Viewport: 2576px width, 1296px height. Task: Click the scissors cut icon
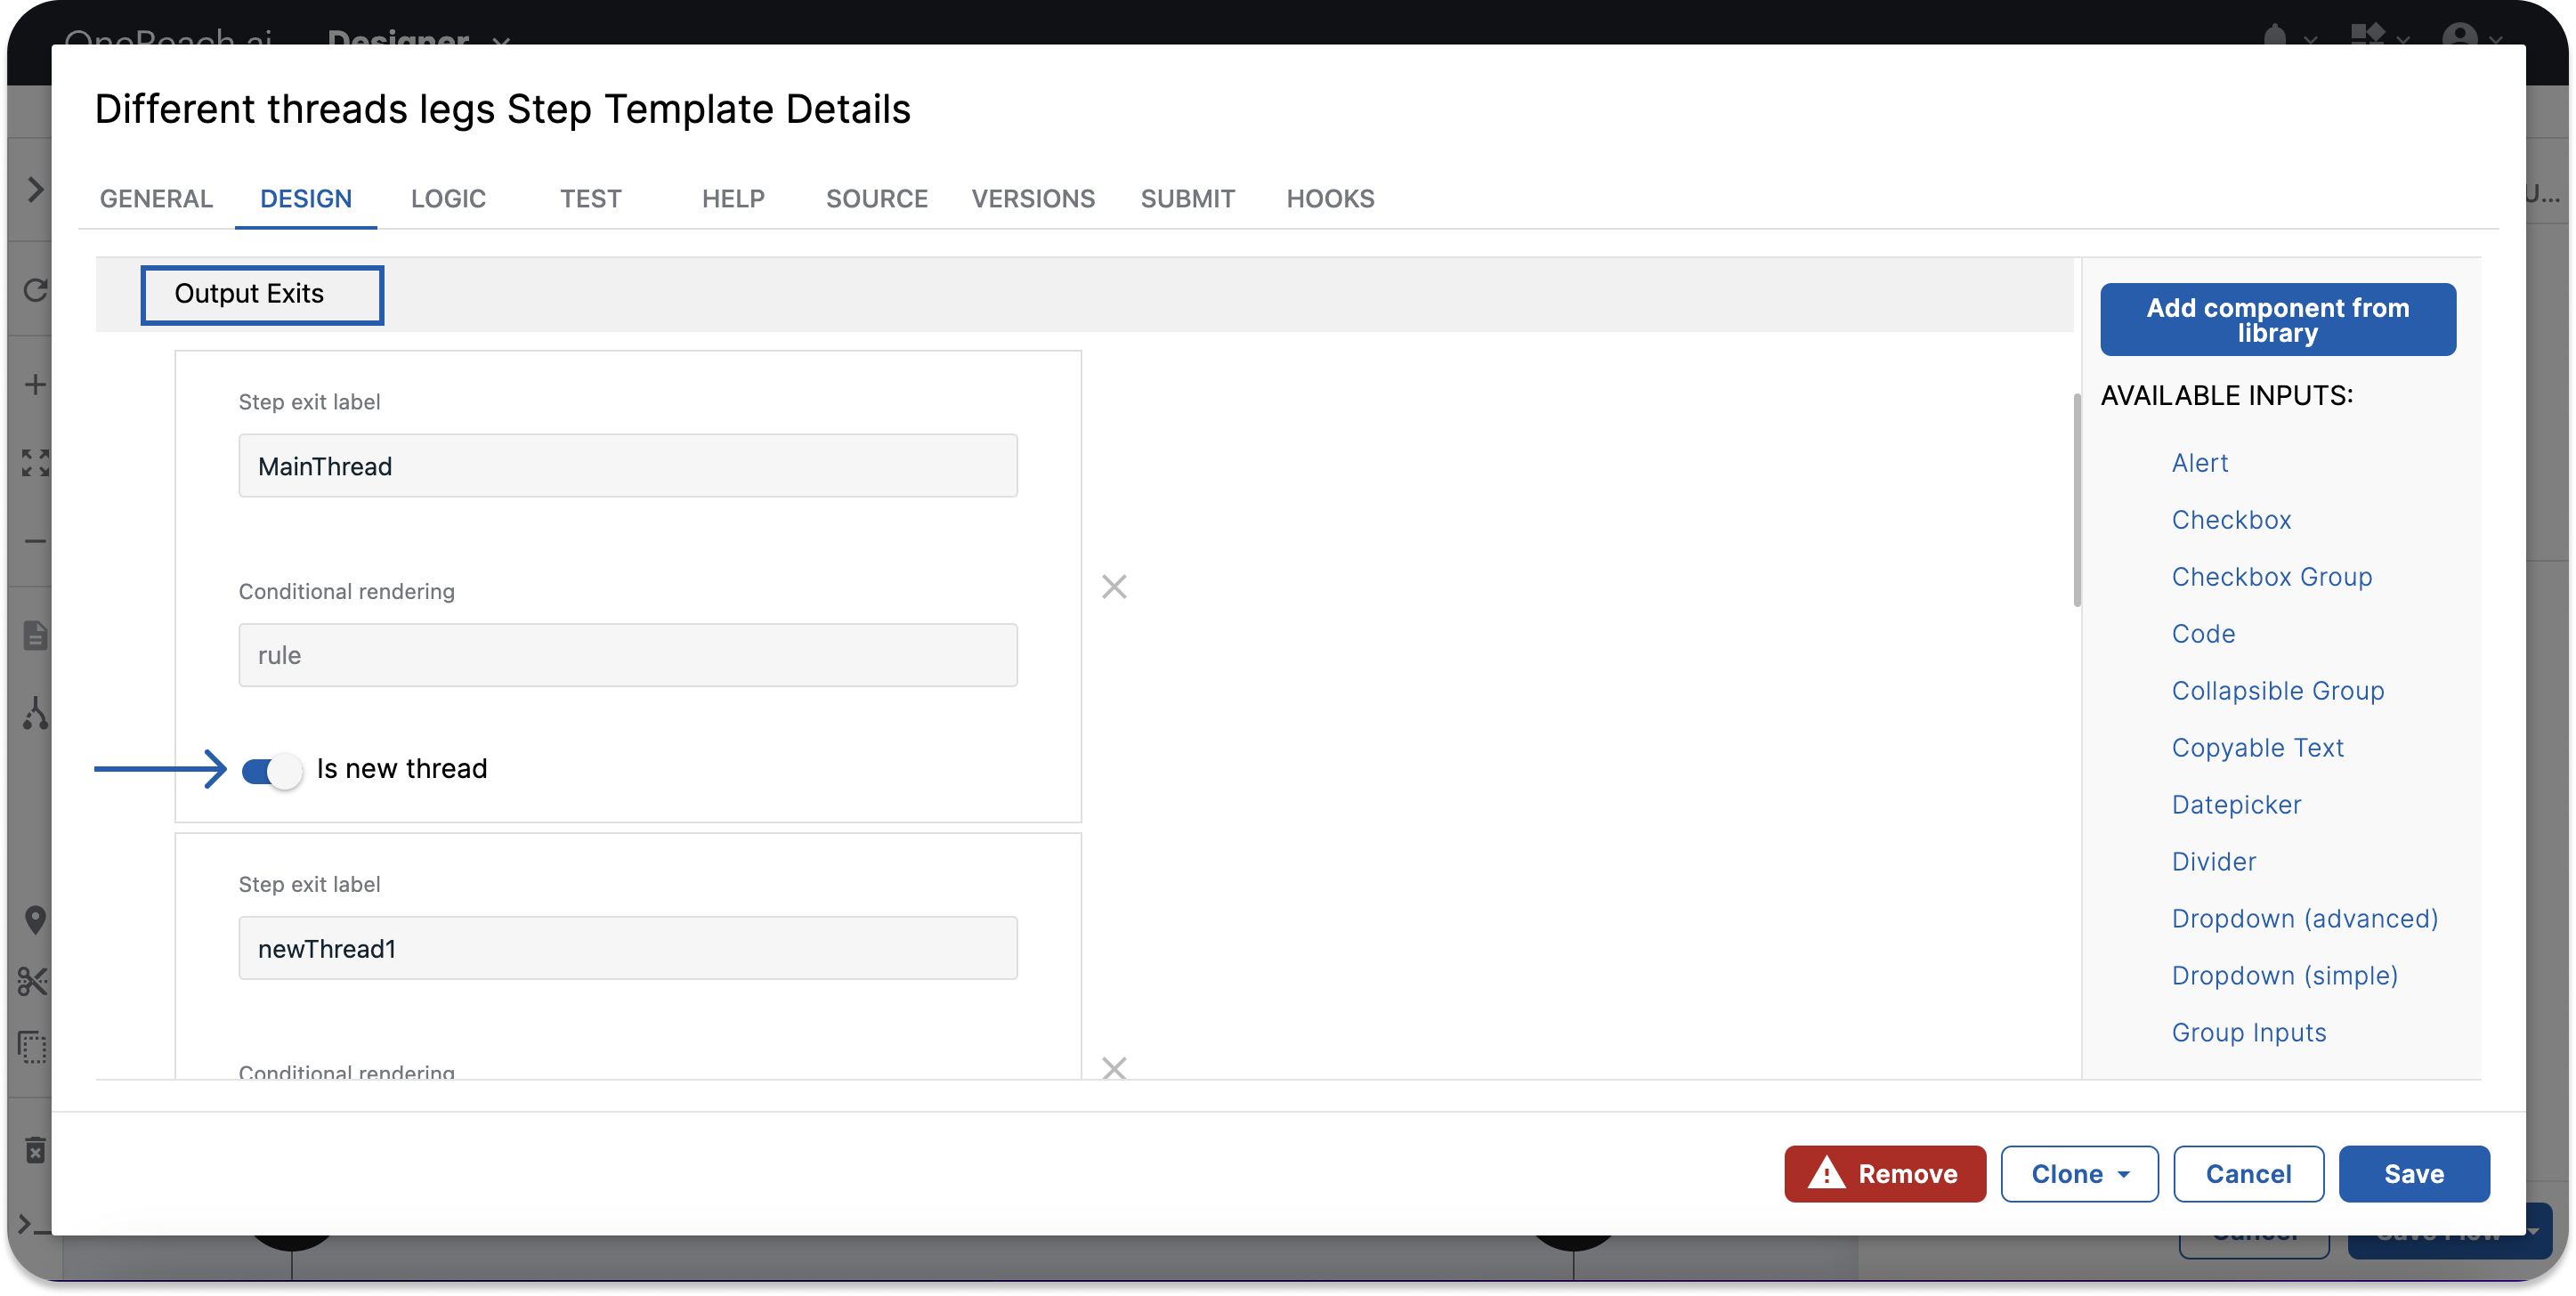click(x=33, y=982)
